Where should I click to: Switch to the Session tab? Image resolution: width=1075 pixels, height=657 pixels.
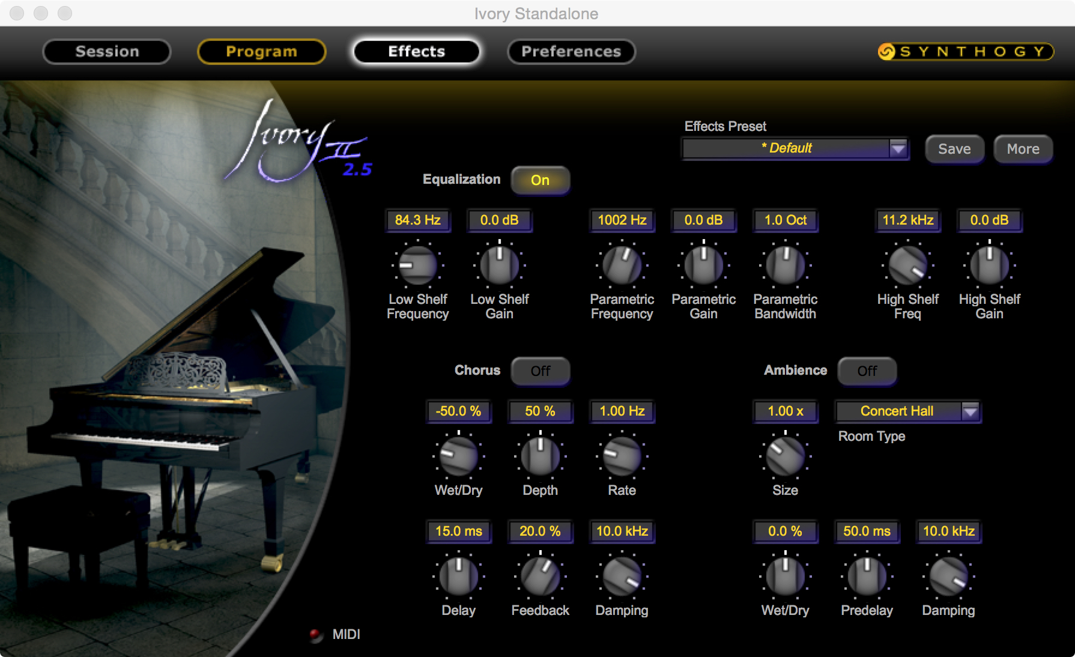click(107, 52)
